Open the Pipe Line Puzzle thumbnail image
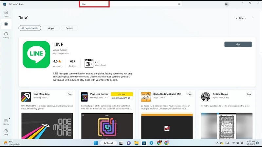 coord(107,126)
